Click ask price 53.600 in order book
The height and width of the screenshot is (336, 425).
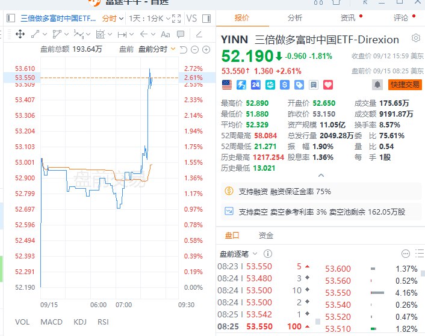click(x=338, y=269)
